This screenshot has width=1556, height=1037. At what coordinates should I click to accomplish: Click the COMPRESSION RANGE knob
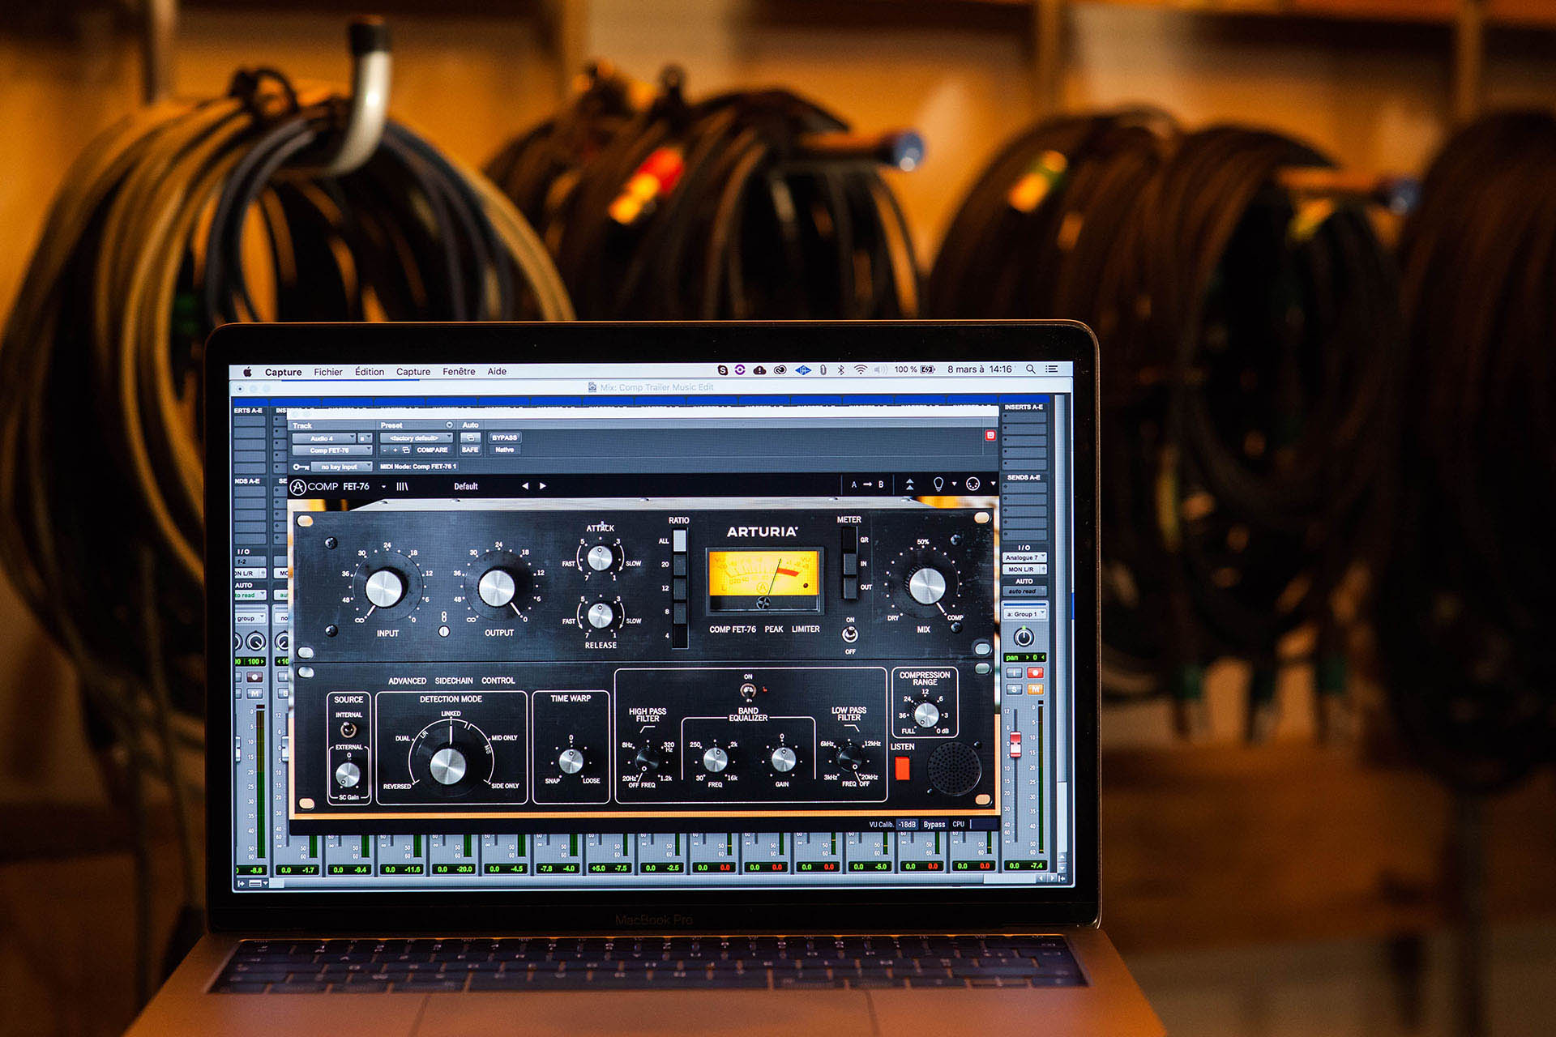point(925,715)
